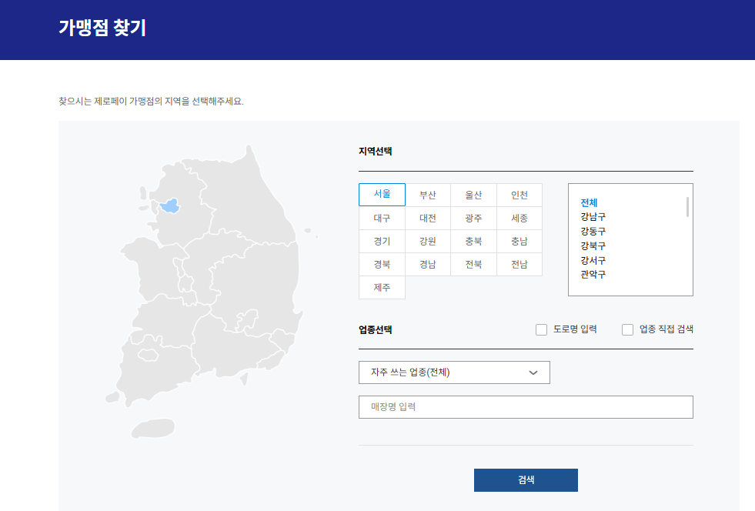Select the 울산 region button
Screen dimensions: 755x511
coord(473,195)
